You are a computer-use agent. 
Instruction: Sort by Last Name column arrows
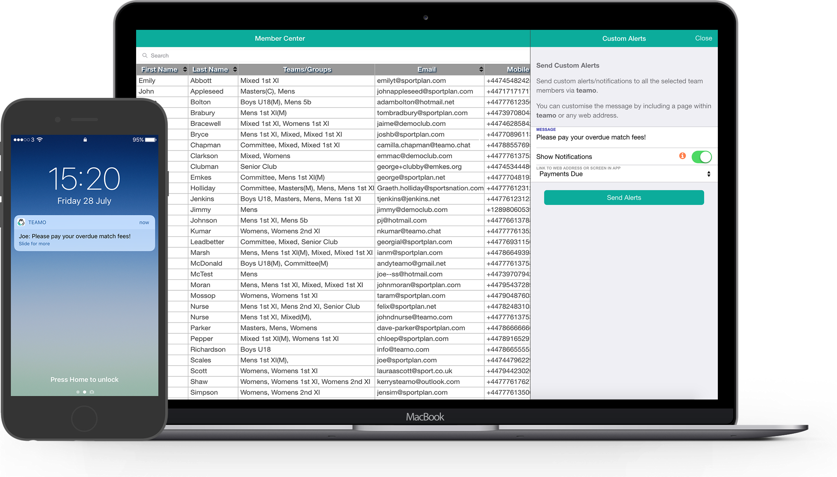pyautogui.click(x=235, y=69)
